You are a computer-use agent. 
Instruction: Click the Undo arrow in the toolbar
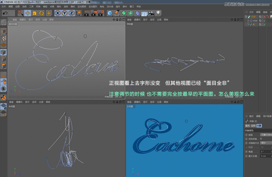(x=5, y=13)
